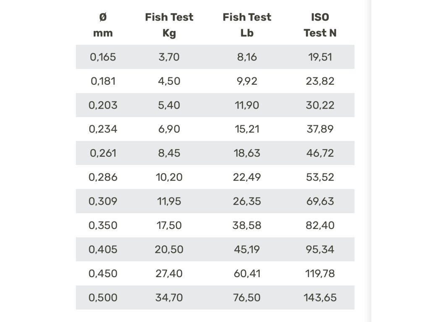
Task: Click the Fish Test Kg column header
Action: [169, 25]
